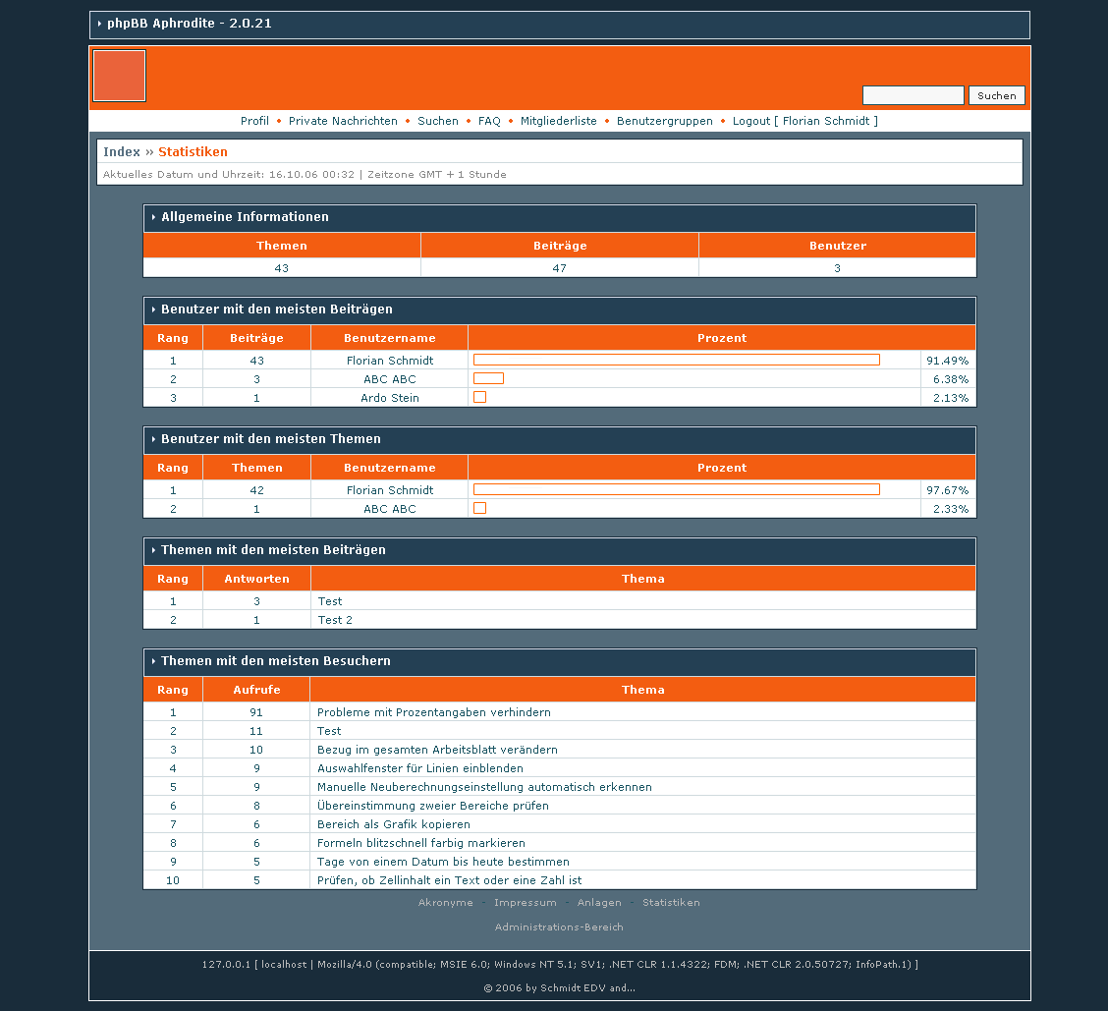Screen dimensions: 1108x1011
Task: Open the topic 'Probleme mit Prozentangaben verhindern'
Action: click(433, 712)
